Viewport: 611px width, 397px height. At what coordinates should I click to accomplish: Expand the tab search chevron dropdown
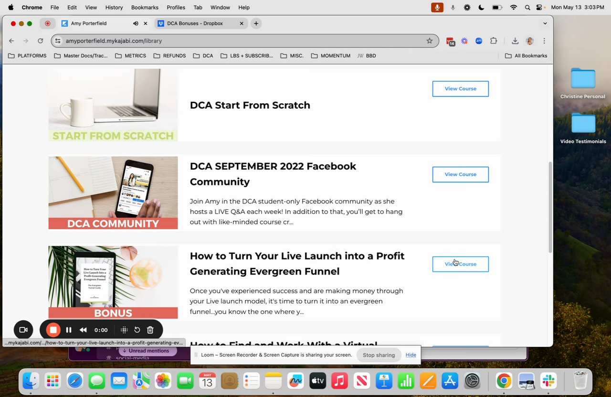click(545, 23)
